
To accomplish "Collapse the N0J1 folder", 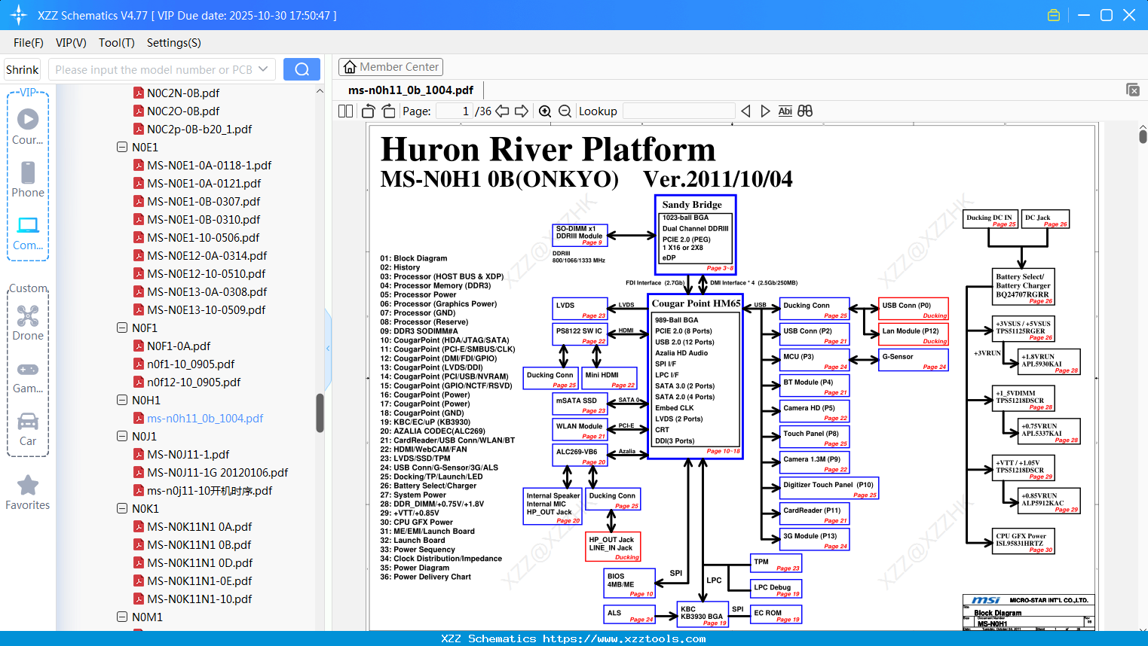I will (x=122, y=437).
